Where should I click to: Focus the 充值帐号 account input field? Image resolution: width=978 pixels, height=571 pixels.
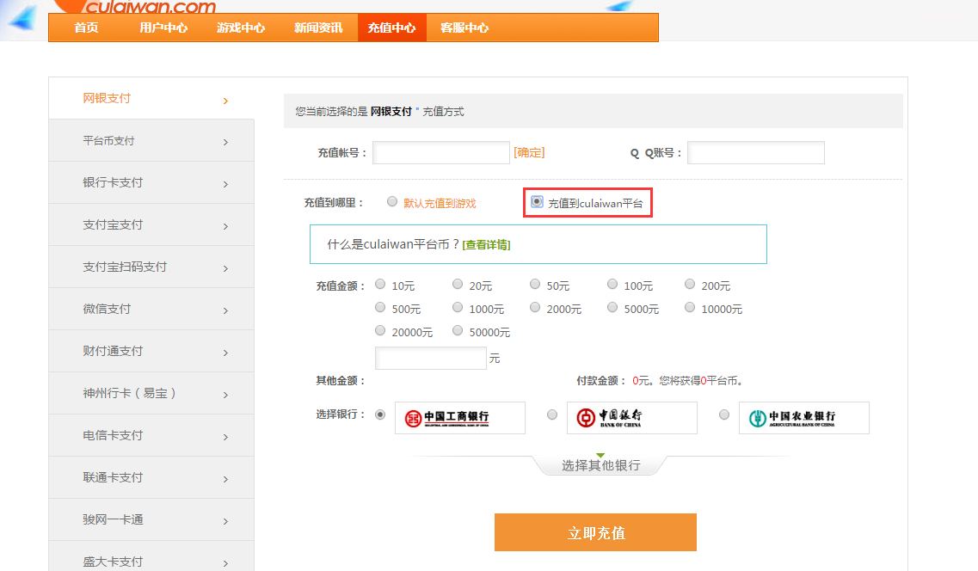click(441, 153)
